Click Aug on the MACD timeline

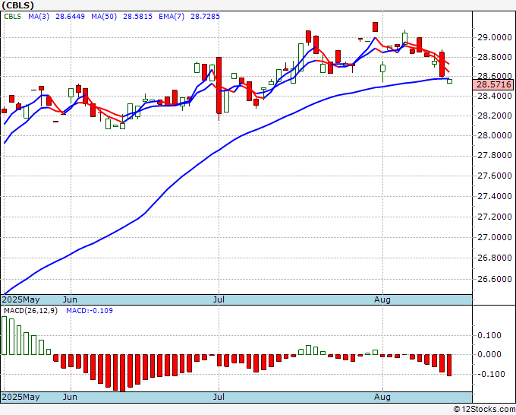pos(382,397)
